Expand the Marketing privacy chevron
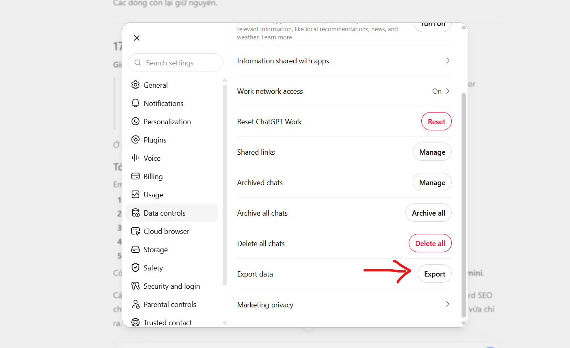570x348 pixels. point(448,304)
